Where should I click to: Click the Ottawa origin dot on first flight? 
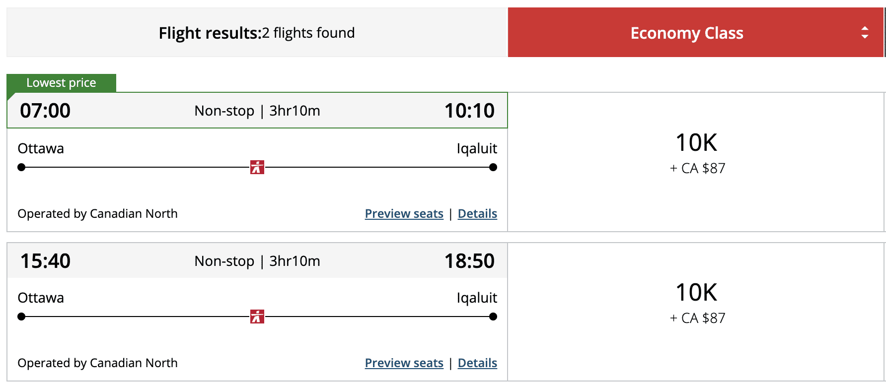(x=21, y=167)
